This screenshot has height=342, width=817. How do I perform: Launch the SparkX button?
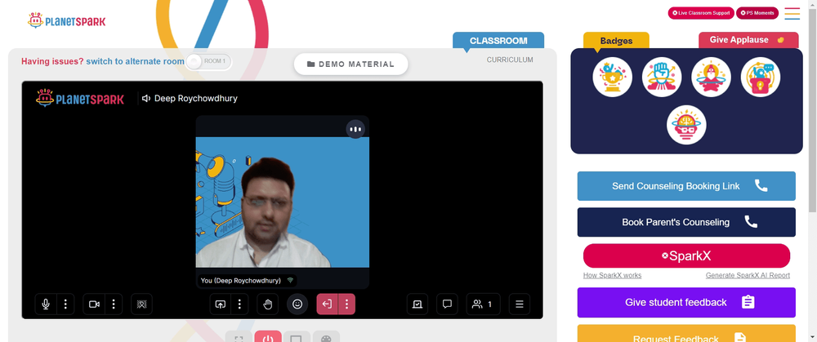click(686, 255)
